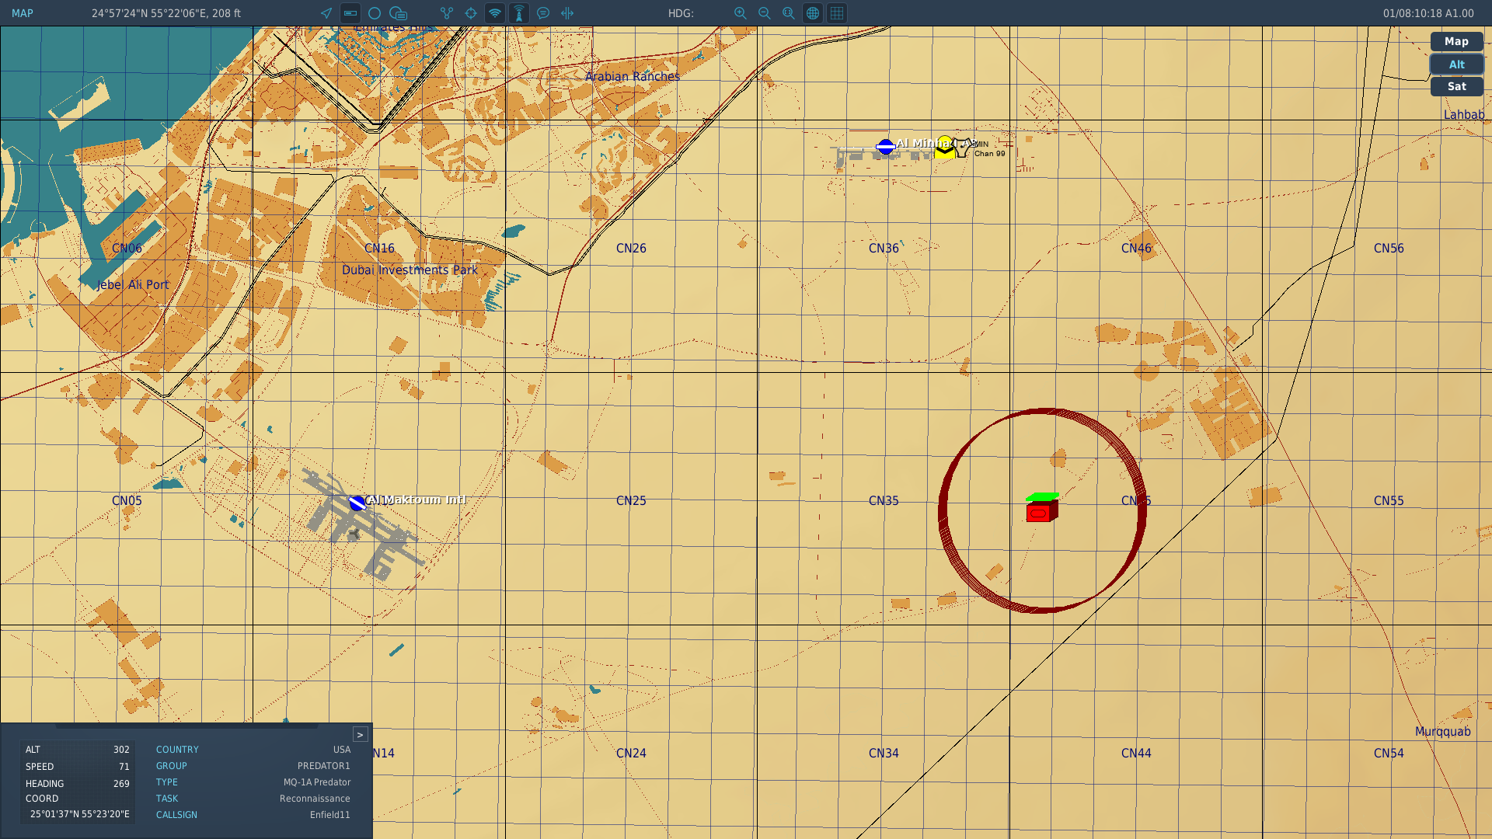Click the CN36 grid label
The width and height of the screenshot is (1492, 839).
pyautogui.click(x=884, y=248)
